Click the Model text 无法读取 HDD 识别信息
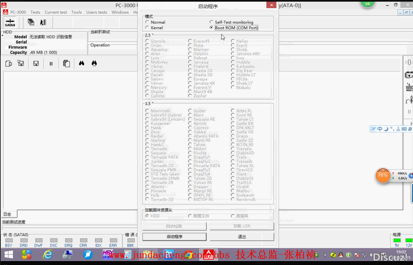 click(x=51, y=37)
